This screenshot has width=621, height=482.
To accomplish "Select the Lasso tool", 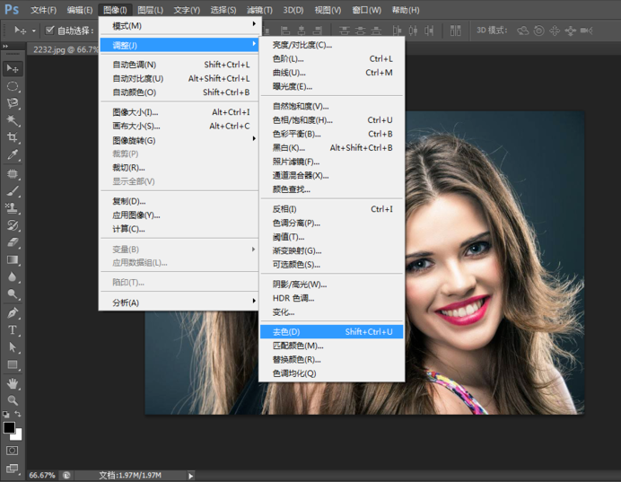I will coord(13,103).
